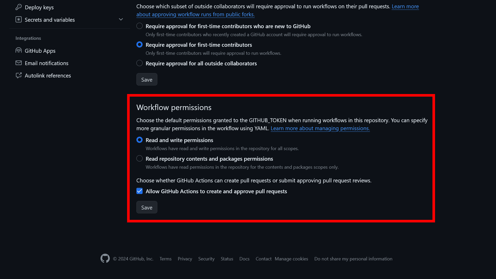Screen dimensions: 496x279
Task: Click the GitHub Octocat logo in footer
Action: 105,258
